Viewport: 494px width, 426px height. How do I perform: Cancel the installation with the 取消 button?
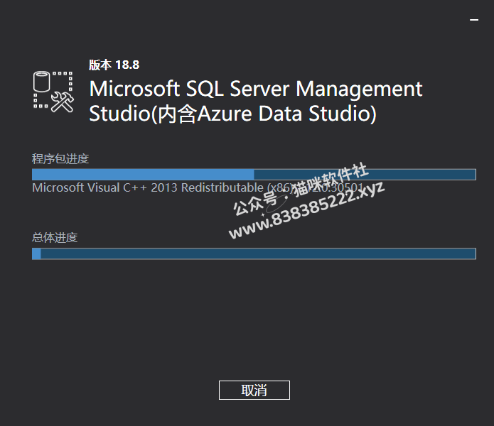click(254, 390)
